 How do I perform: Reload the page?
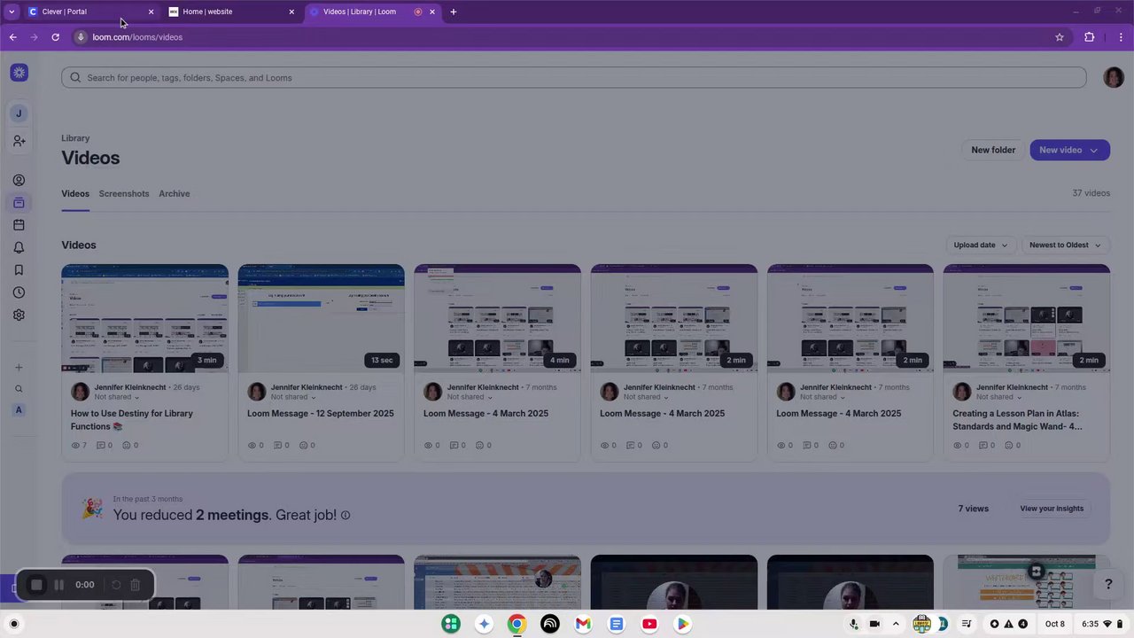55,37
